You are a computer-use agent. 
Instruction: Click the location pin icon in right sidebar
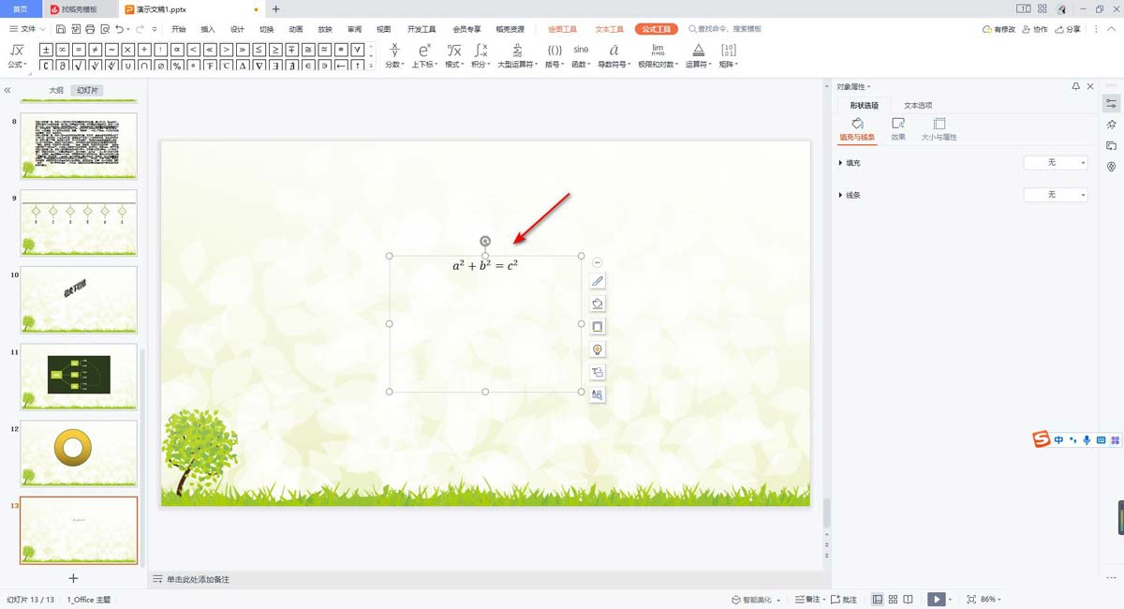pyautogui.click(x=1112, y=167)
